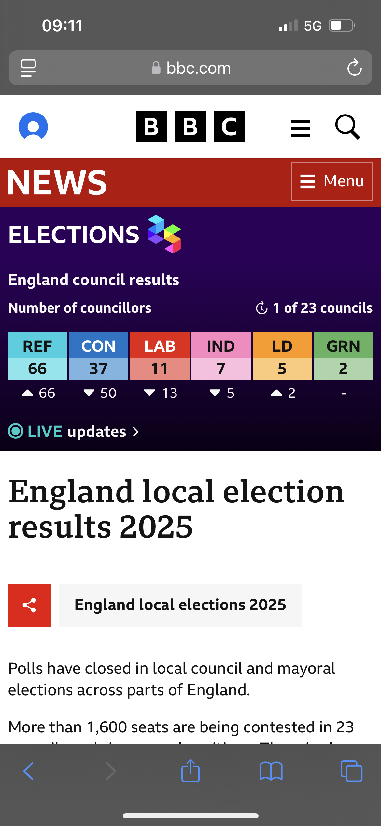Image resolution: width=381 pixels, height=826 pixels.
Task: Open BBC account profile icon
Action: [33, 126]
